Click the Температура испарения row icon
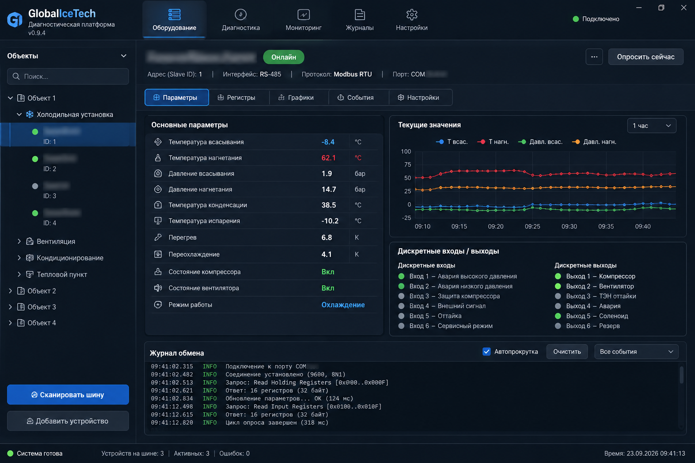This screenshot has height=463, width=695. (158, 221)
